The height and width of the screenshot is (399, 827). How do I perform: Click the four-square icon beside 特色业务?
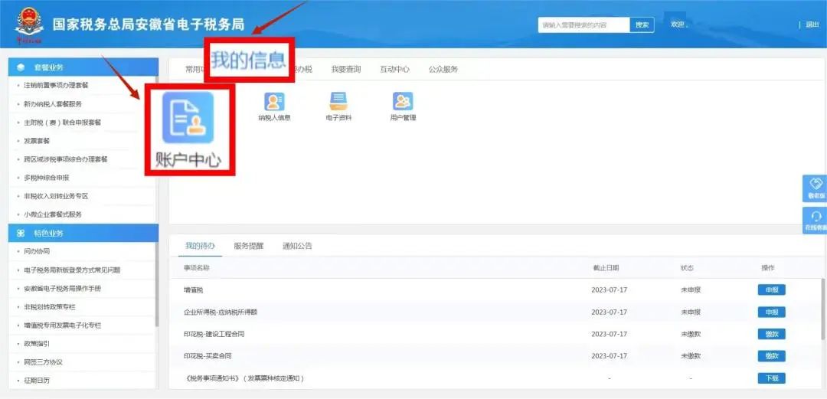(x=21, y=233)
